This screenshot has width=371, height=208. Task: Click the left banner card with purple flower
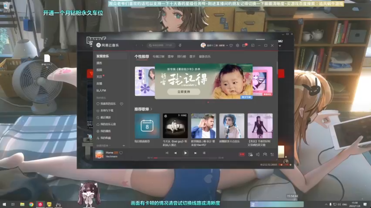coord(145,81)
